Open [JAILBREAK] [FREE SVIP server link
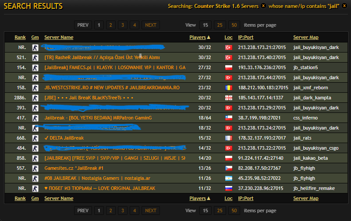The image size is (351, 221). click(115, 158)
